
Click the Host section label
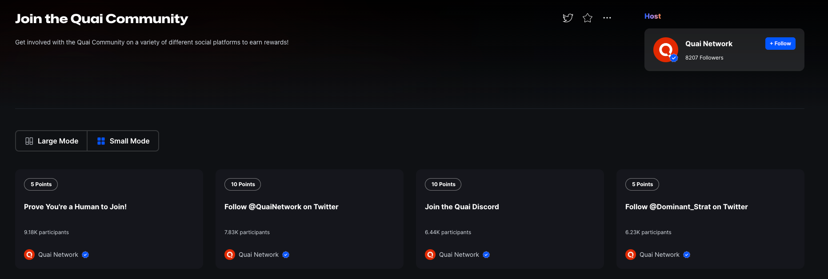coord(652,16)
